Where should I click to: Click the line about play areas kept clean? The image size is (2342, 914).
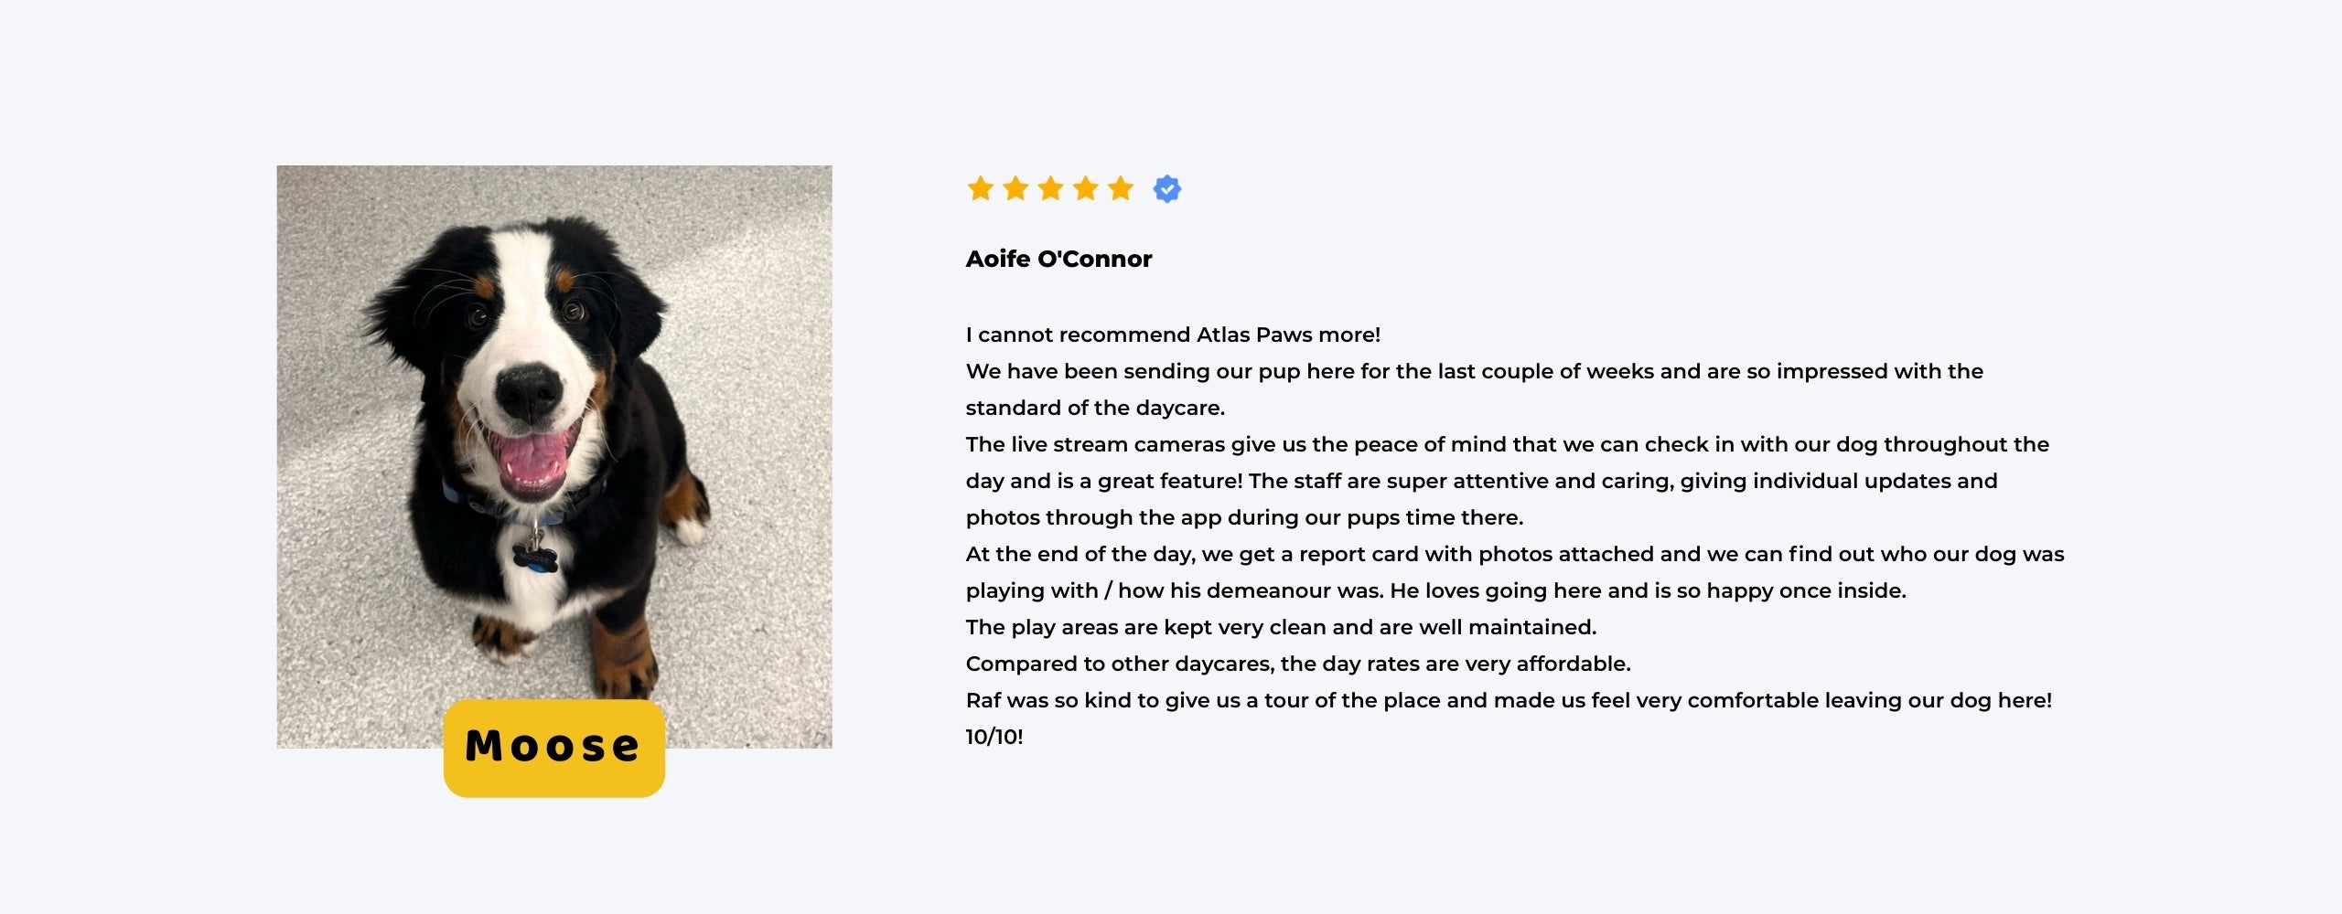tap(1281, 627)
